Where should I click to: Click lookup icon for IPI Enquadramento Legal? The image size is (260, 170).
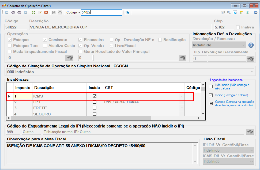[250, 132]
